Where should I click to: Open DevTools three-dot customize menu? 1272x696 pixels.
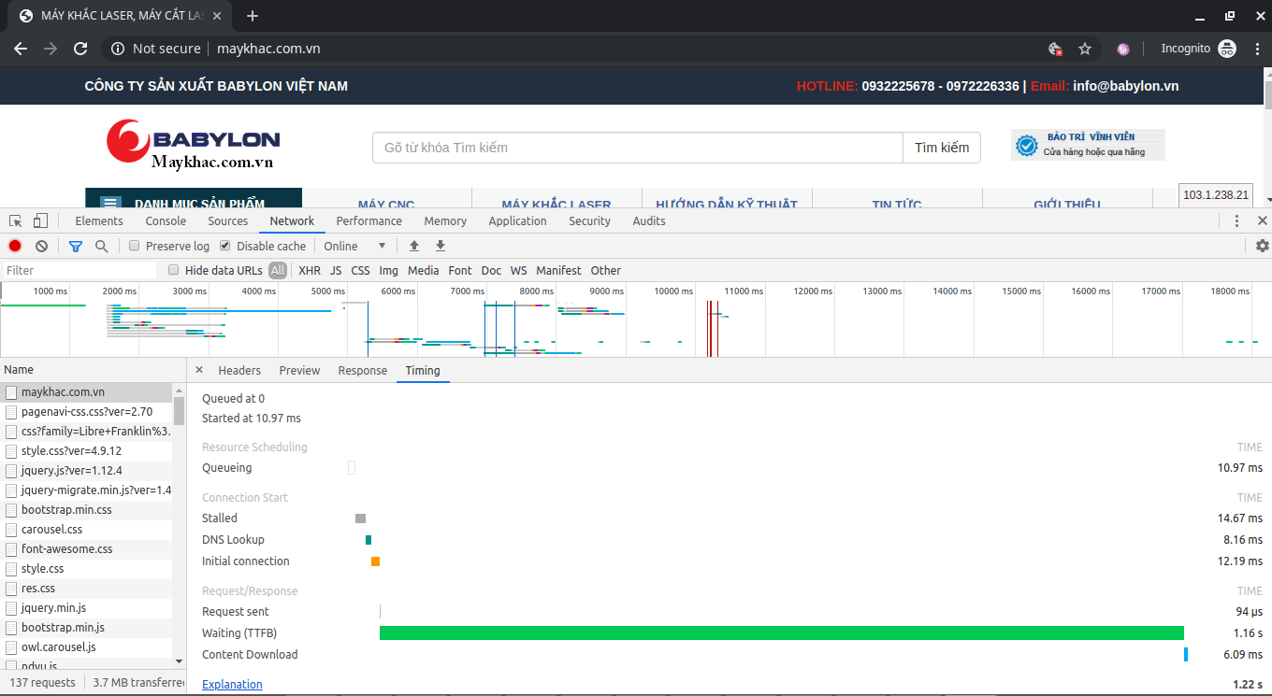[1236, 221]
